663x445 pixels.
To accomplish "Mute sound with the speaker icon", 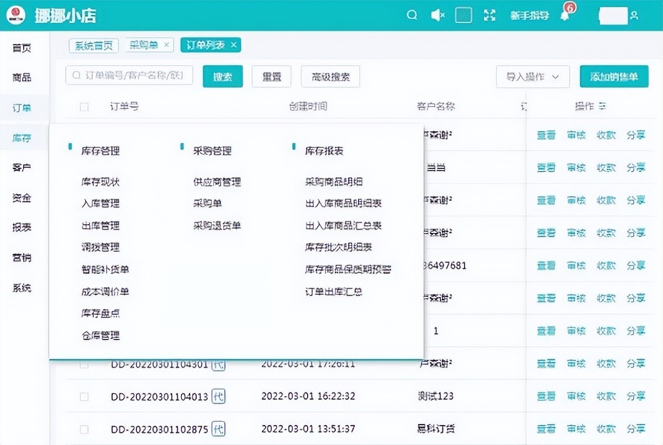I will (438, 15).
